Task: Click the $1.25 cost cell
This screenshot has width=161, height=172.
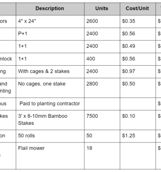Action: tap(138, 136)
